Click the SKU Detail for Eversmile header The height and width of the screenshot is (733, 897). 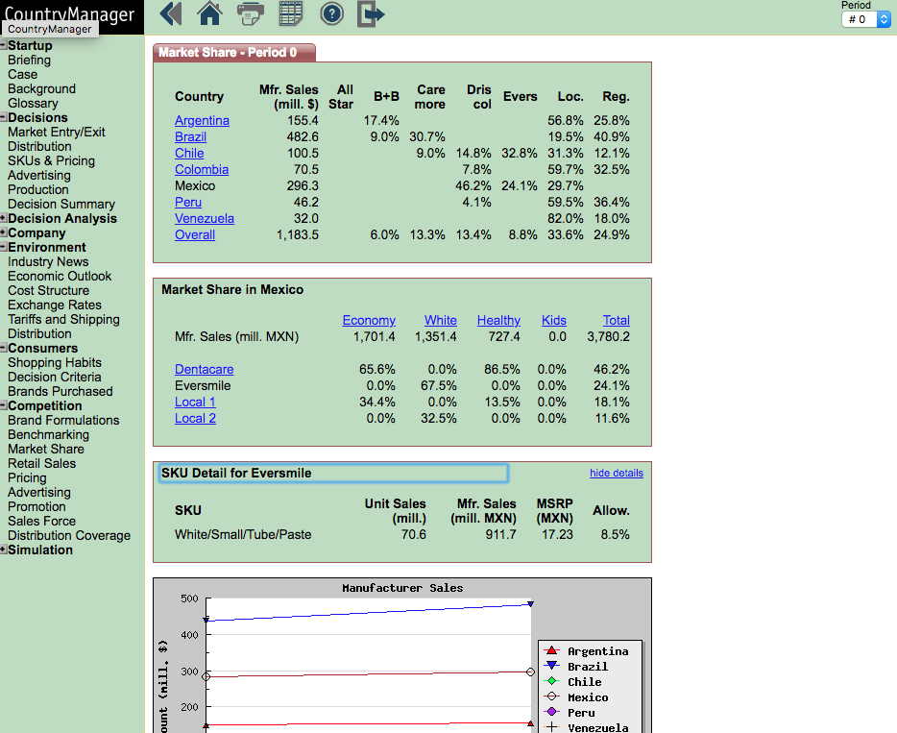[333, 474]
